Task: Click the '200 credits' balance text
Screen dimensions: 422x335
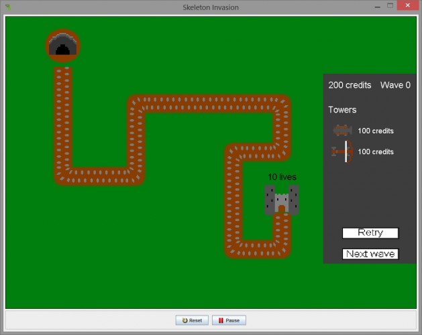Action: coord(350,85)
